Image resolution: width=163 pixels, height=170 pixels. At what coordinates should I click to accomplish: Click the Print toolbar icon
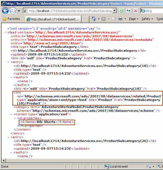[120, 19]
